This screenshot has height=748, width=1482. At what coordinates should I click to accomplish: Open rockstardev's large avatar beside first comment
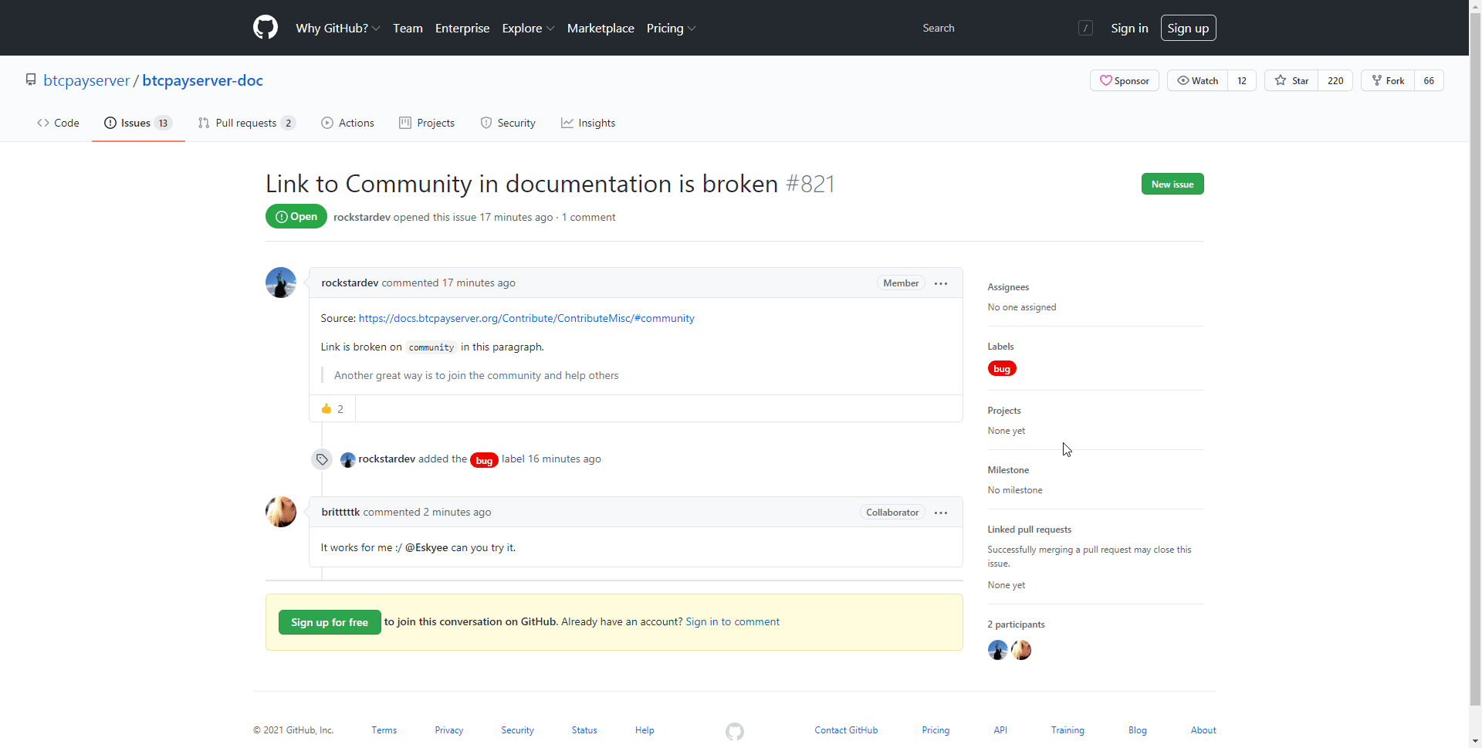(x=281, y=283)
